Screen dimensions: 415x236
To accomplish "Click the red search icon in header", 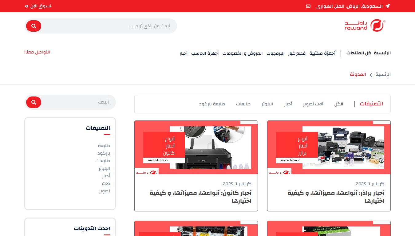I will [34, 26].
